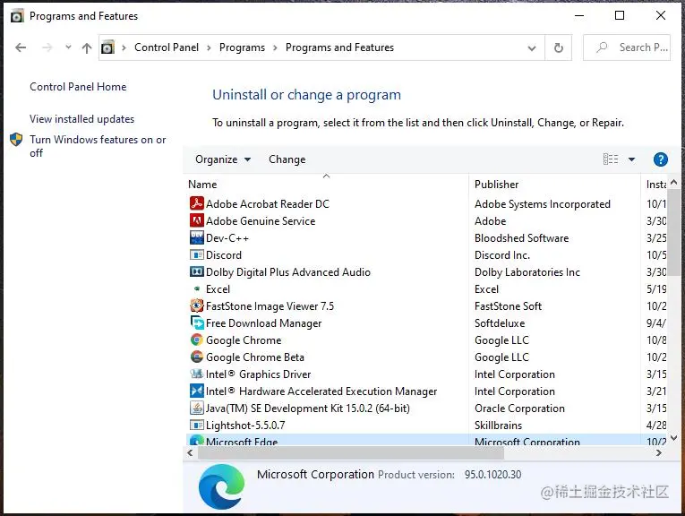685x516 pixels.
Task: Click the Adobe Systems Incorporated publisher cell
Action: coord(542,203)
